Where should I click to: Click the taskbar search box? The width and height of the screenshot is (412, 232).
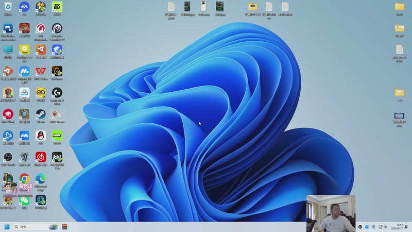pos(36,227)
